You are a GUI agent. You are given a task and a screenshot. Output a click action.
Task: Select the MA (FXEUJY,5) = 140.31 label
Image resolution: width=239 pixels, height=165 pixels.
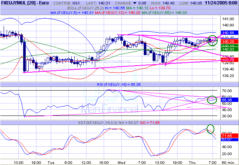pyautogui.click(x=72, y=13)
